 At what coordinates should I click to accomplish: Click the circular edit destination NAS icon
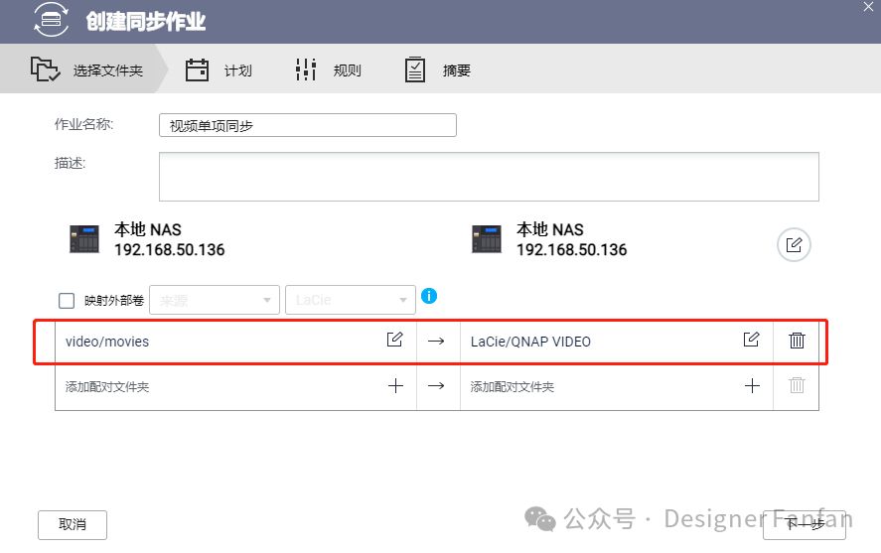pyautogui.click(x=794, y=244)
